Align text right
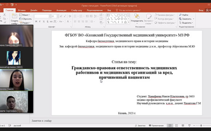Viewport: 211px width, 131px height. (83, 21)
